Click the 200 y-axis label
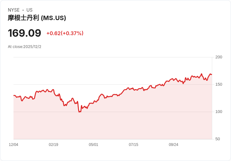This screenshot has width=231, height=161. point(219,57)
